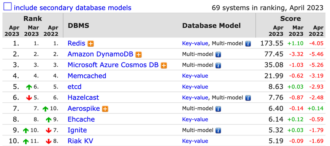
Task: Click the Ehcache score value 6.14
Action: (x=276, y=119)
